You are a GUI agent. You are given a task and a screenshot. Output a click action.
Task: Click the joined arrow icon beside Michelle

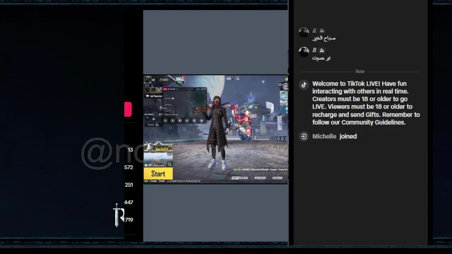[x=304, y=136]
